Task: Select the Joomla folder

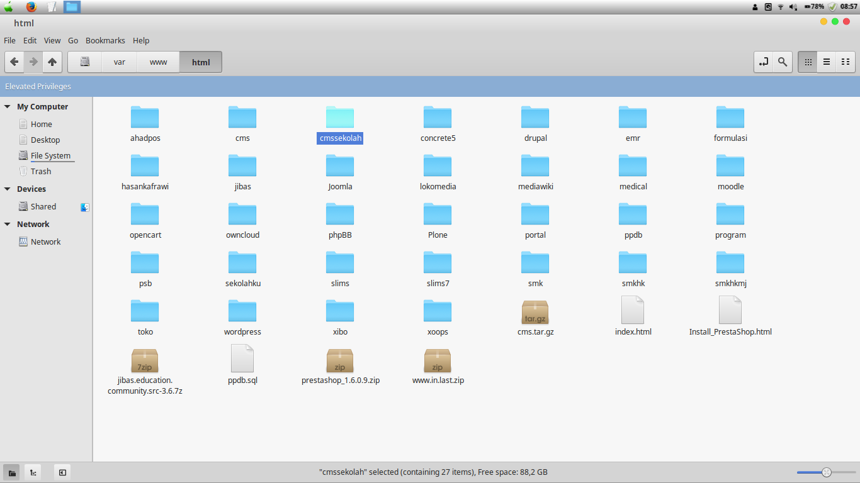Action: (340, 173)
